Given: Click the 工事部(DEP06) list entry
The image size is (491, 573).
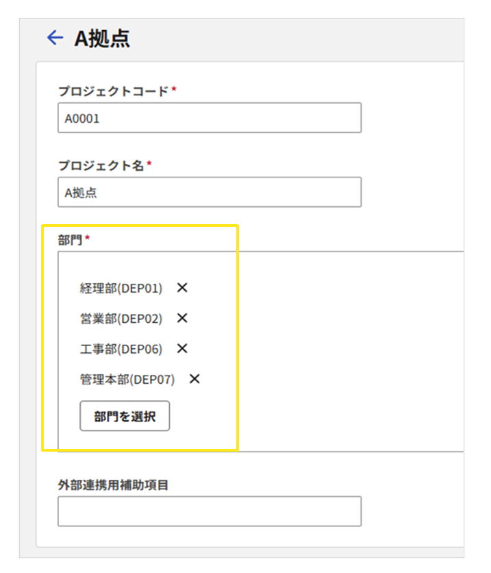Looking at the screenshot, I should [x=121, y=349].
